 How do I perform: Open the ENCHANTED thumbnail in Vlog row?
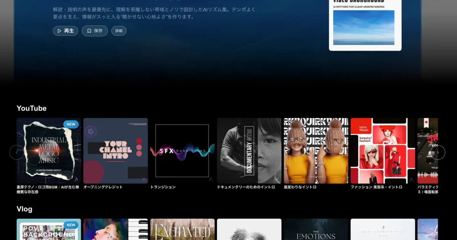point(182,229)
